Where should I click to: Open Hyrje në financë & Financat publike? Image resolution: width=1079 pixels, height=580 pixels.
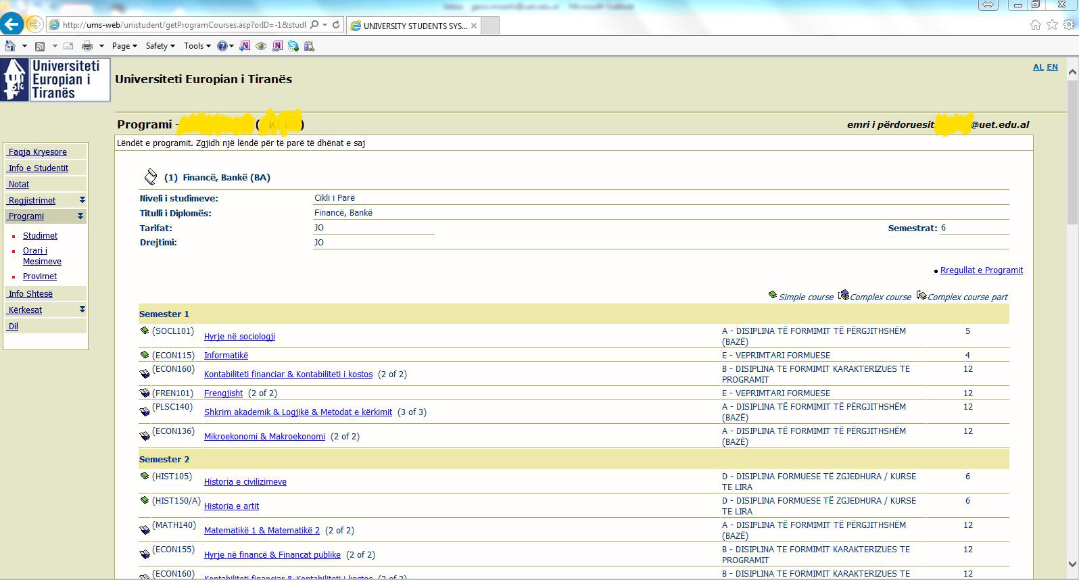click(x=272, y=555)
